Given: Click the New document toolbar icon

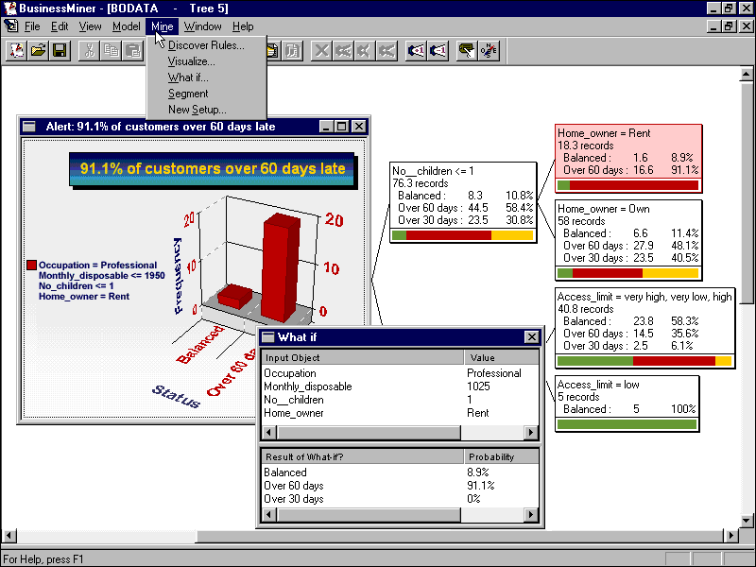Looking at the screenshot, I should (17, 51).
